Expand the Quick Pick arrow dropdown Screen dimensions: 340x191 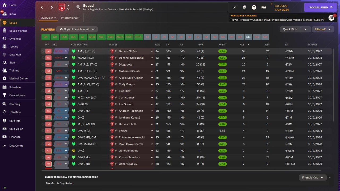point(306,29)
